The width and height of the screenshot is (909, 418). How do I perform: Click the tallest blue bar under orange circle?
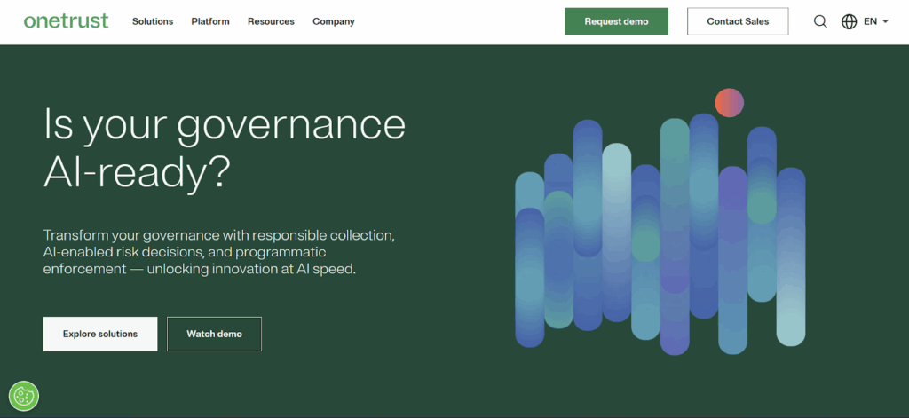pyautogui.click(x=703, y=213)
